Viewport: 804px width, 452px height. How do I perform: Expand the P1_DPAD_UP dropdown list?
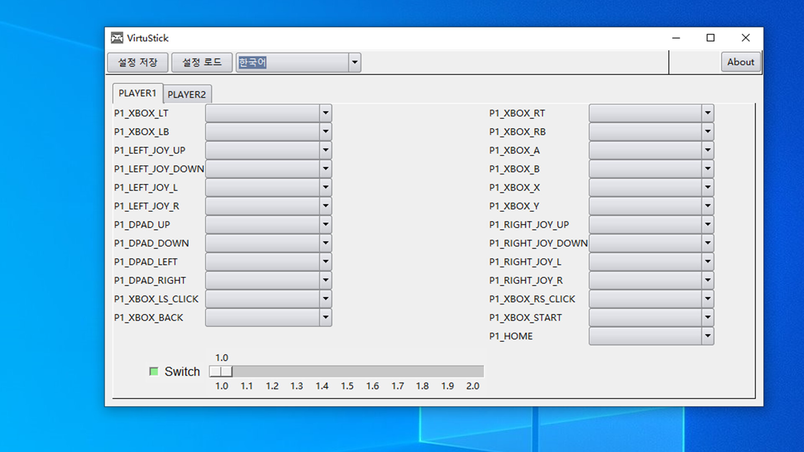point(326,224)
